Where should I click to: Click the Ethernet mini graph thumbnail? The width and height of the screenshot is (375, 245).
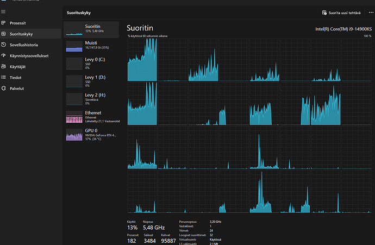73,117
